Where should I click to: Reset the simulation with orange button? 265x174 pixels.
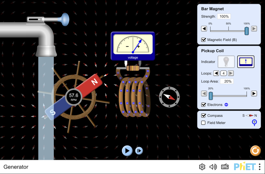255,151
